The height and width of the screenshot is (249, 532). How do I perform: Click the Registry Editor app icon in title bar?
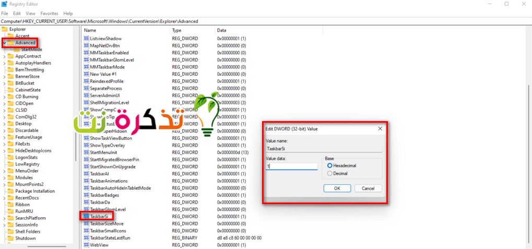coord(4,4)
